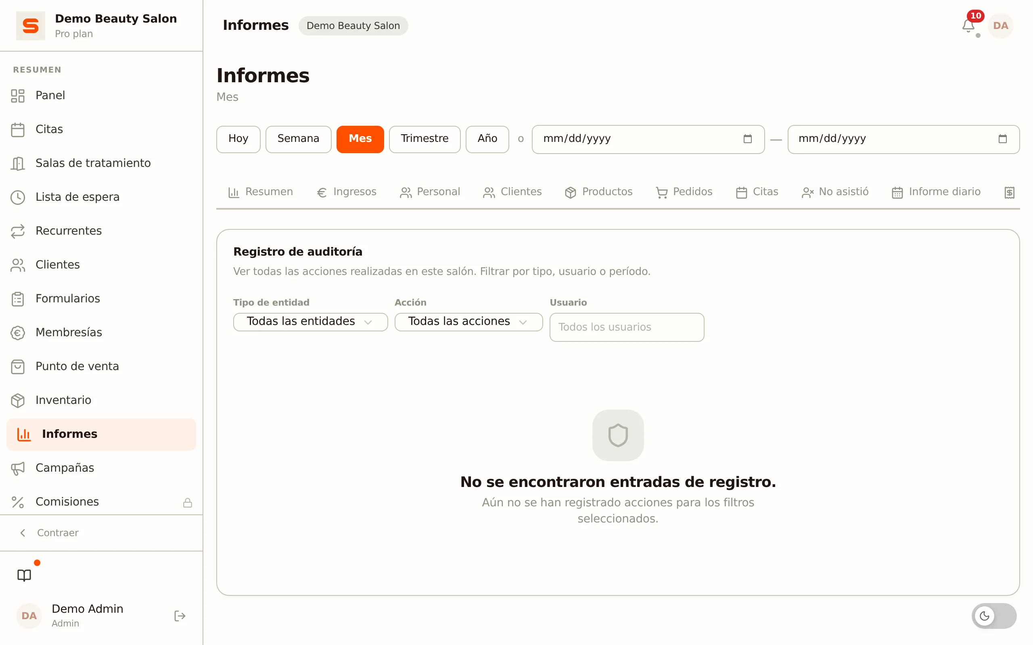Select the Año period button
The width and height of the screenshot is (1033, 645).
(x=487, y=139)
